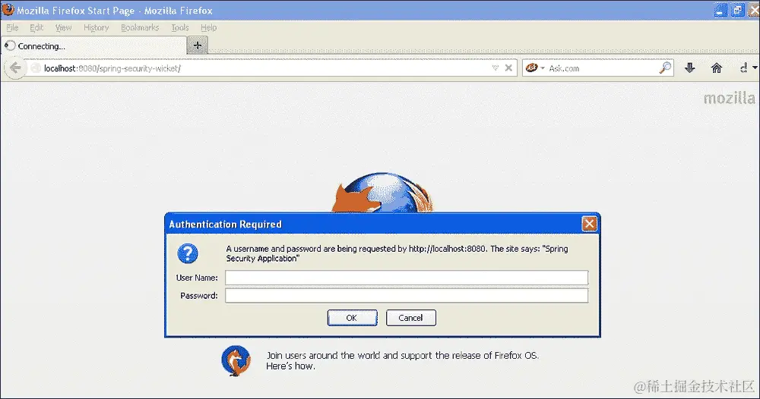The width and height of the screenshot is (760, 399).
Task: Close the Authentication Required dialog with X
Action: tap(589, 224)
